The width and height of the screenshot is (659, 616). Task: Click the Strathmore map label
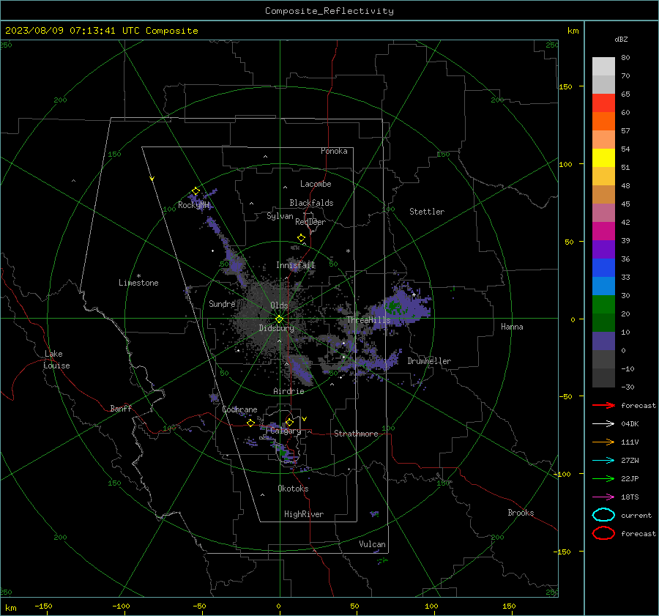[x=356, y=434]
